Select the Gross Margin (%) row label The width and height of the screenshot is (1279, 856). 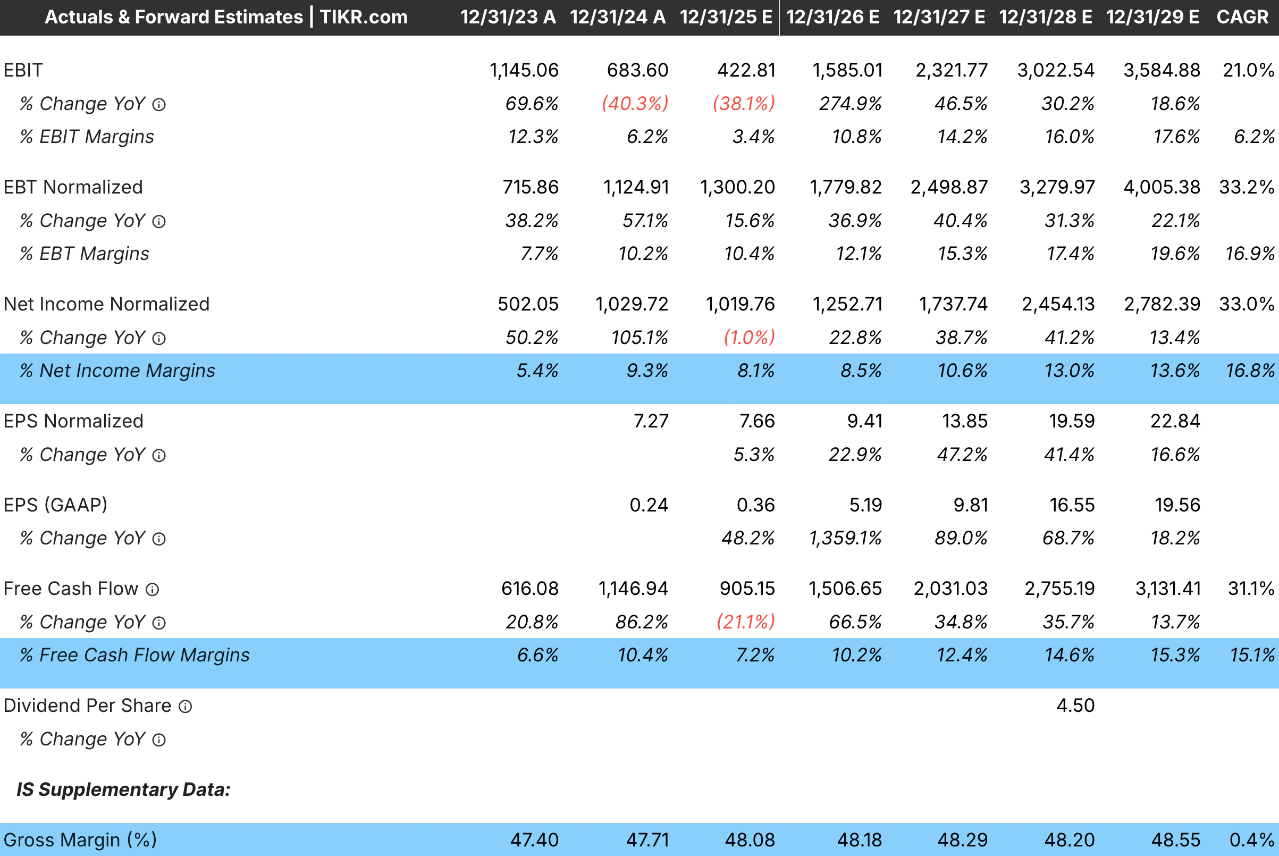pos(80,840)
